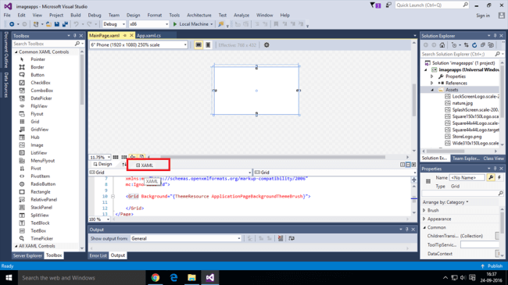Select the Pointer tool in Toolbox

[38, 59]
